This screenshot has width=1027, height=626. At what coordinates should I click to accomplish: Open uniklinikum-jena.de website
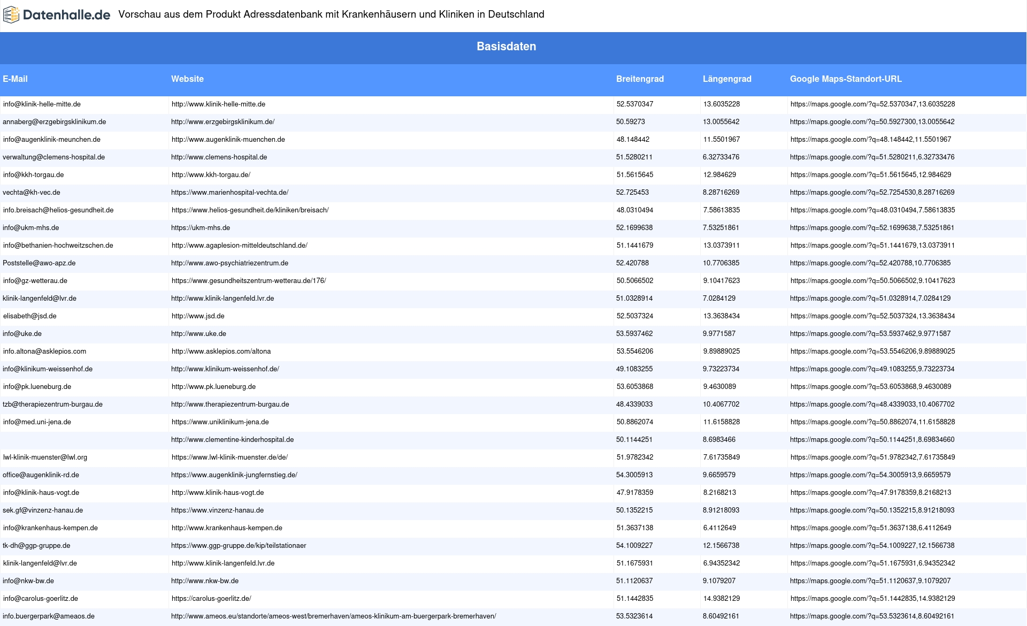click(220, 422)
